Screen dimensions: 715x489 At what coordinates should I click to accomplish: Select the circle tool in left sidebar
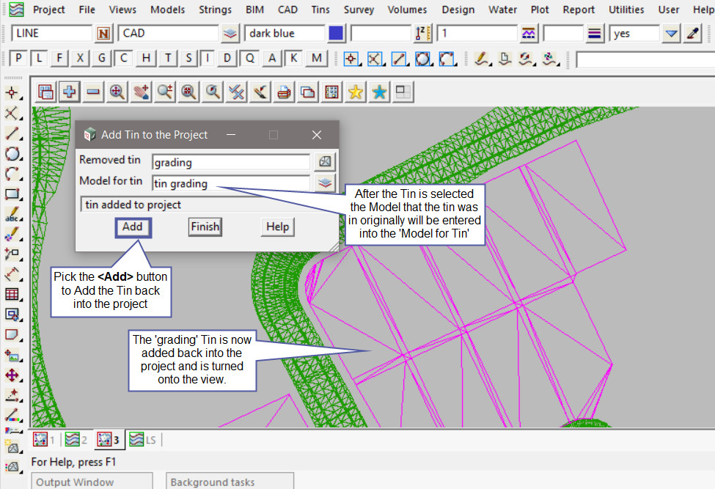point(12,154)
